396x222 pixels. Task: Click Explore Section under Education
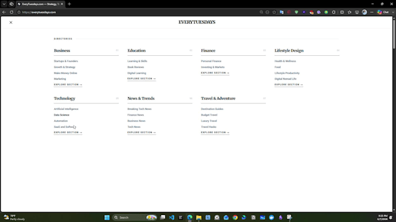click(142, 78)
